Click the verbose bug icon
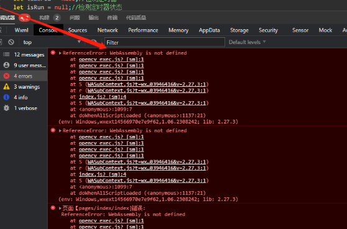This screenshot has height=229, width=347. pyautogui.click(x=6, y=108)
